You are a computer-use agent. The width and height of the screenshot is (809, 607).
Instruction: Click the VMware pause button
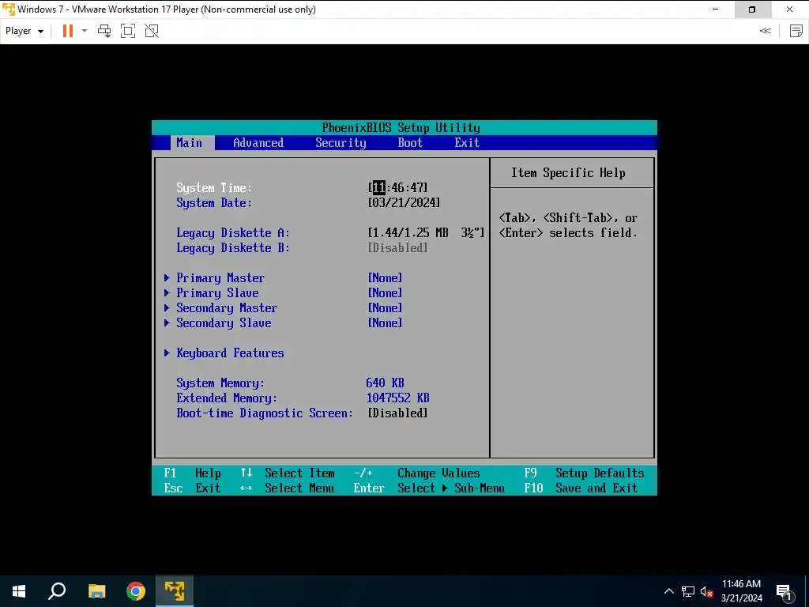pyautogui.click(x=68, y=31)
